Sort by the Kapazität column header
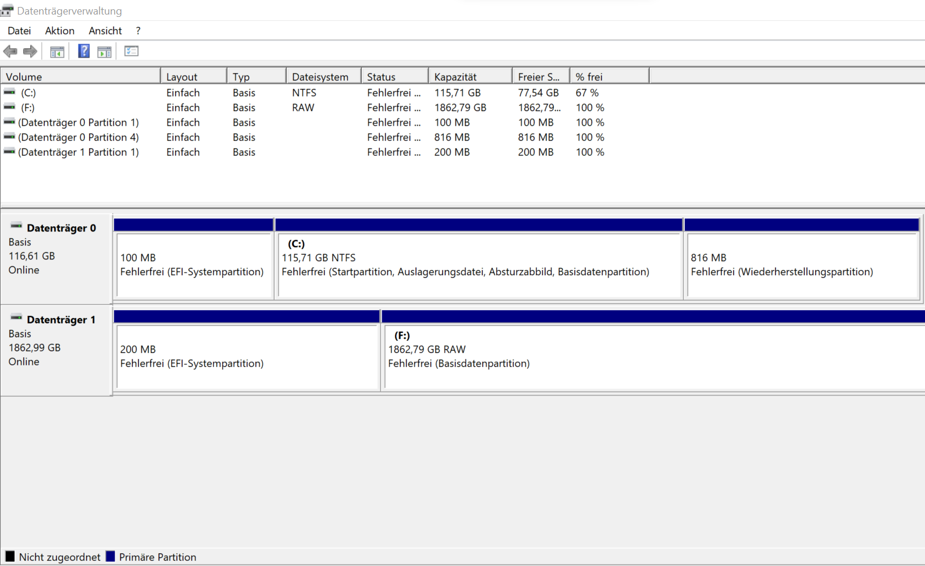Image resolution: width=925 pixels, height=566 pixels. (471, 77)
